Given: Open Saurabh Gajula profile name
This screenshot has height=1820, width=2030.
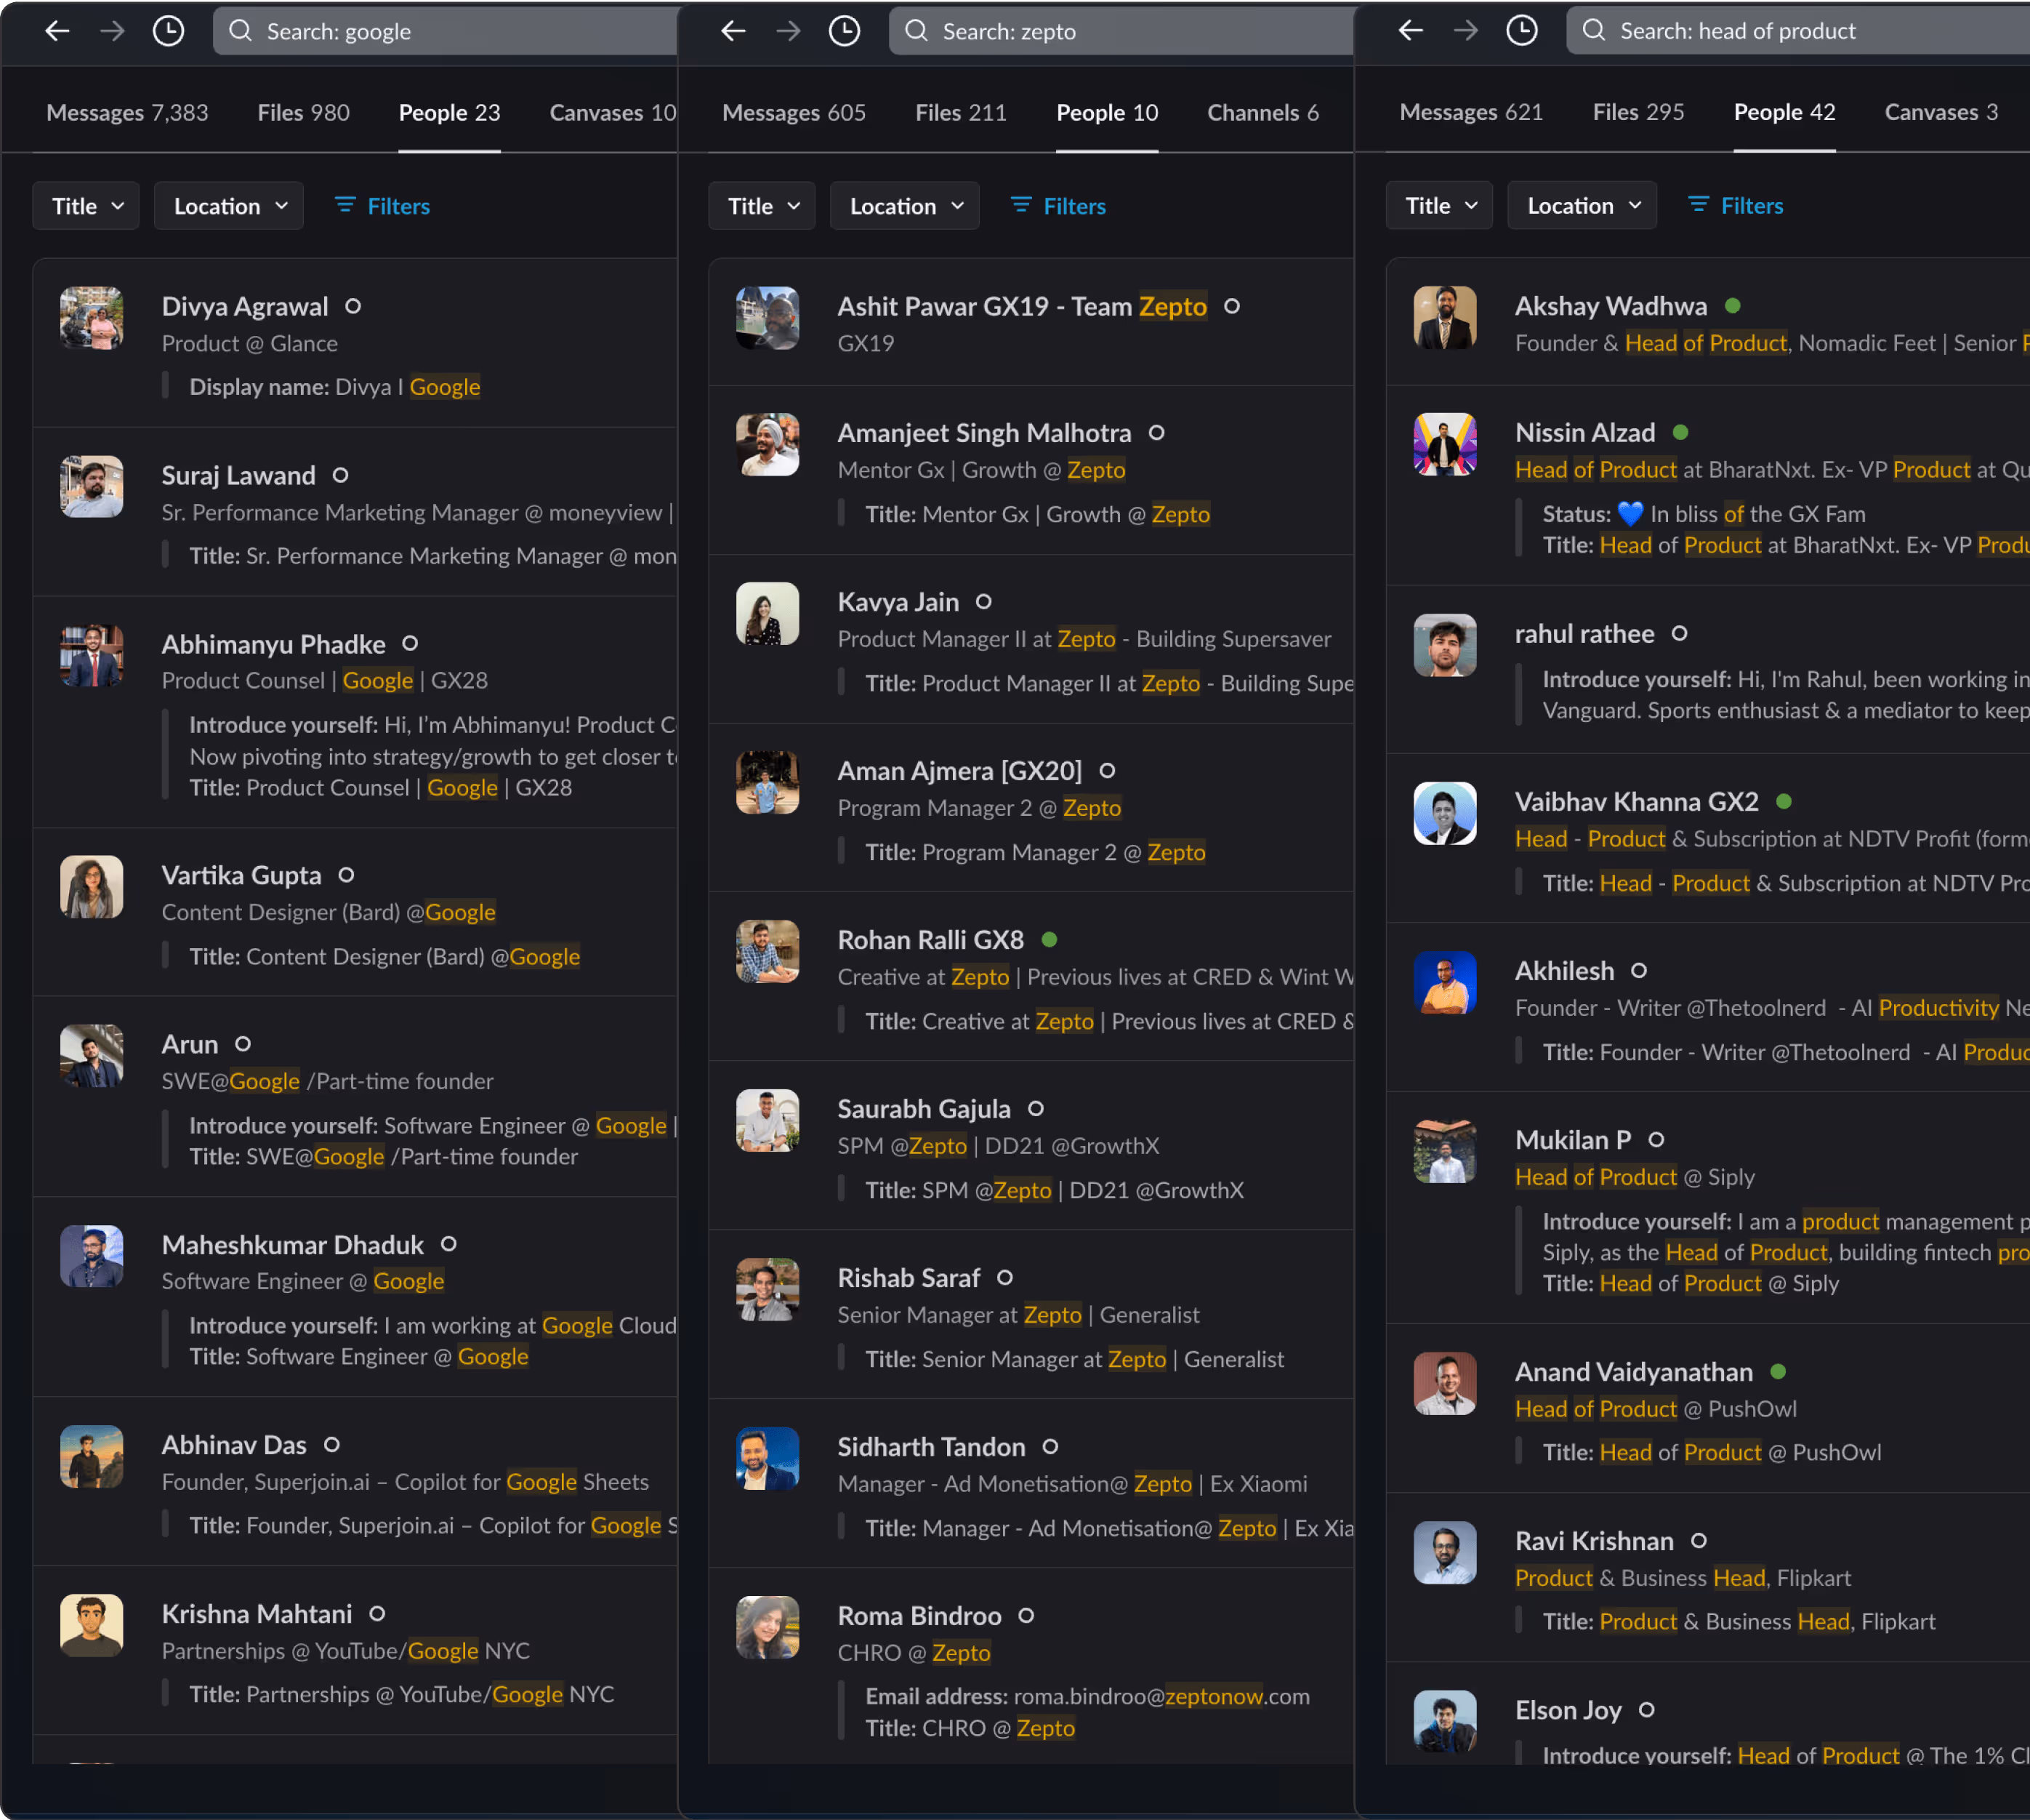Looking at the screenshot, I should (925, 1109).
